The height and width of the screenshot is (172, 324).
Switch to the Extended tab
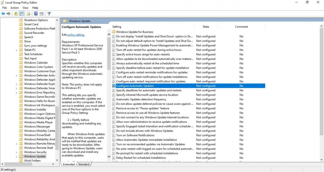(69, 164)
